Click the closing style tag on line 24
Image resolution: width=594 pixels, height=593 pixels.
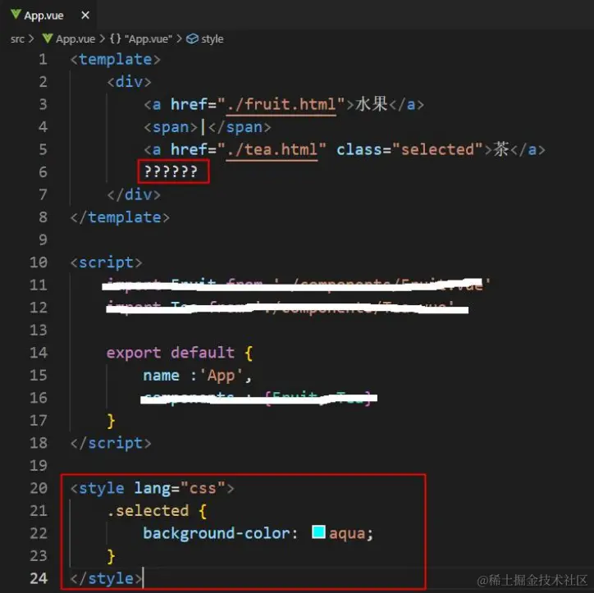(x=106, y=578)
